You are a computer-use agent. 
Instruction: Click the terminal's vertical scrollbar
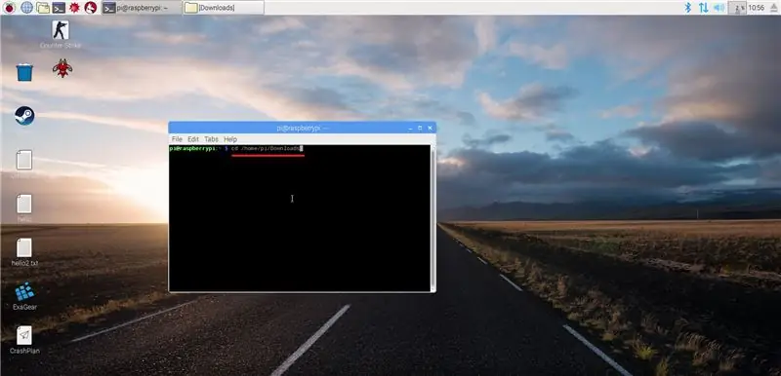pos(432,218)
